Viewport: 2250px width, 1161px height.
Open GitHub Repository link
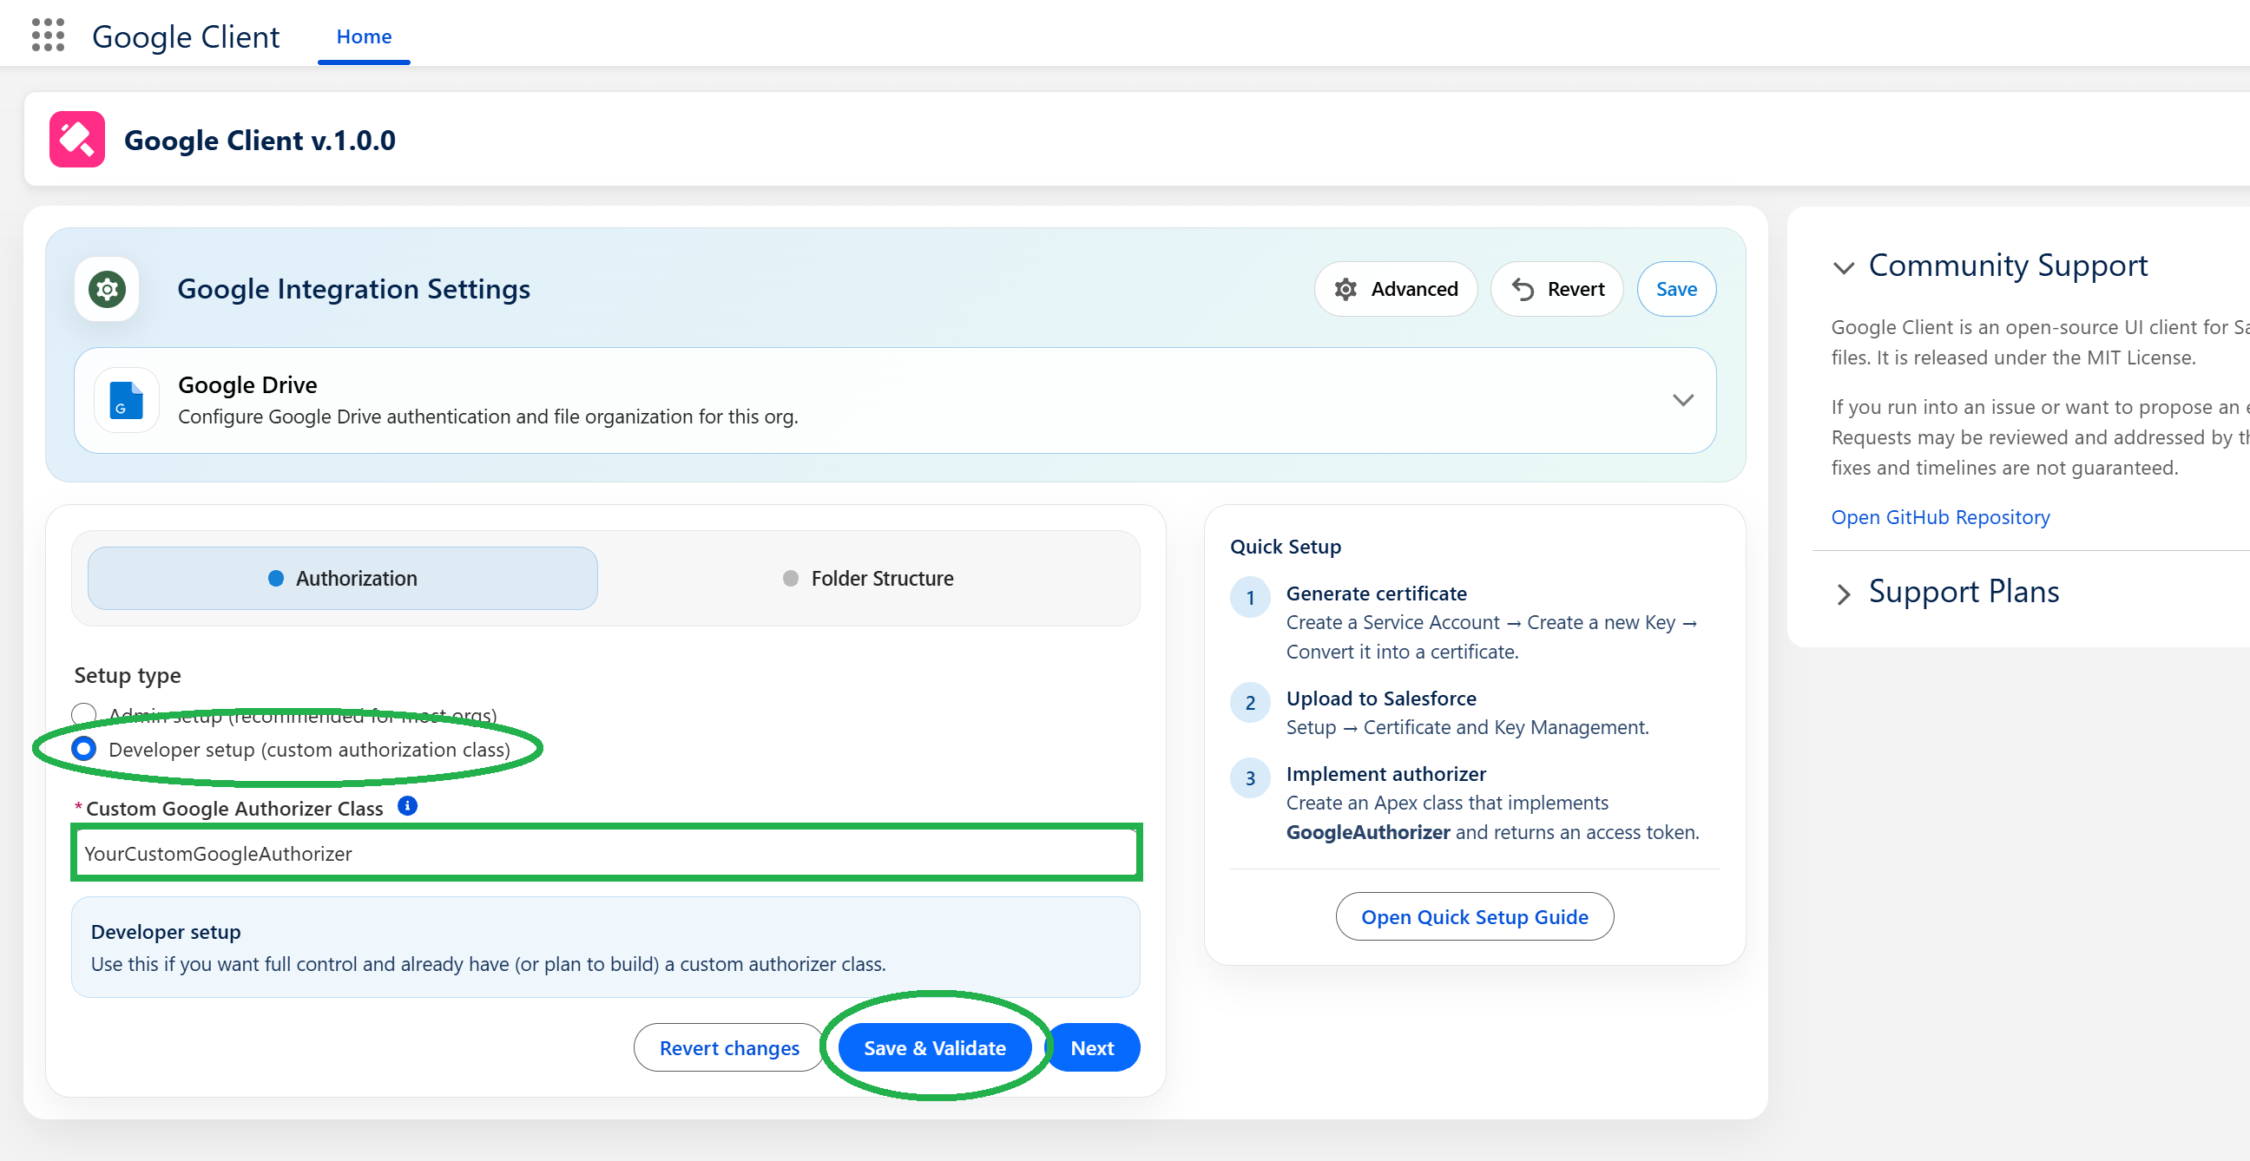click(1940, 518)
